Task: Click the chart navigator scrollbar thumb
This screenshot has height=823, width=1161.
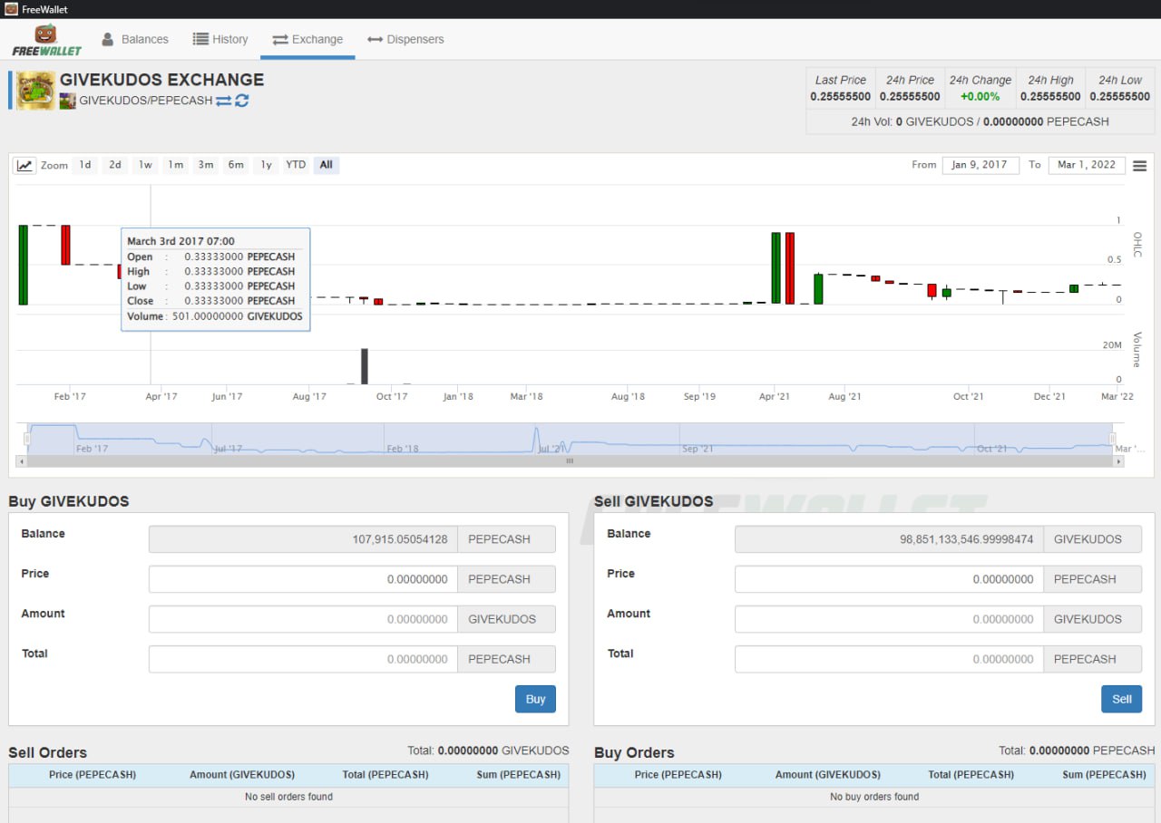Action: tap(570, 461)
